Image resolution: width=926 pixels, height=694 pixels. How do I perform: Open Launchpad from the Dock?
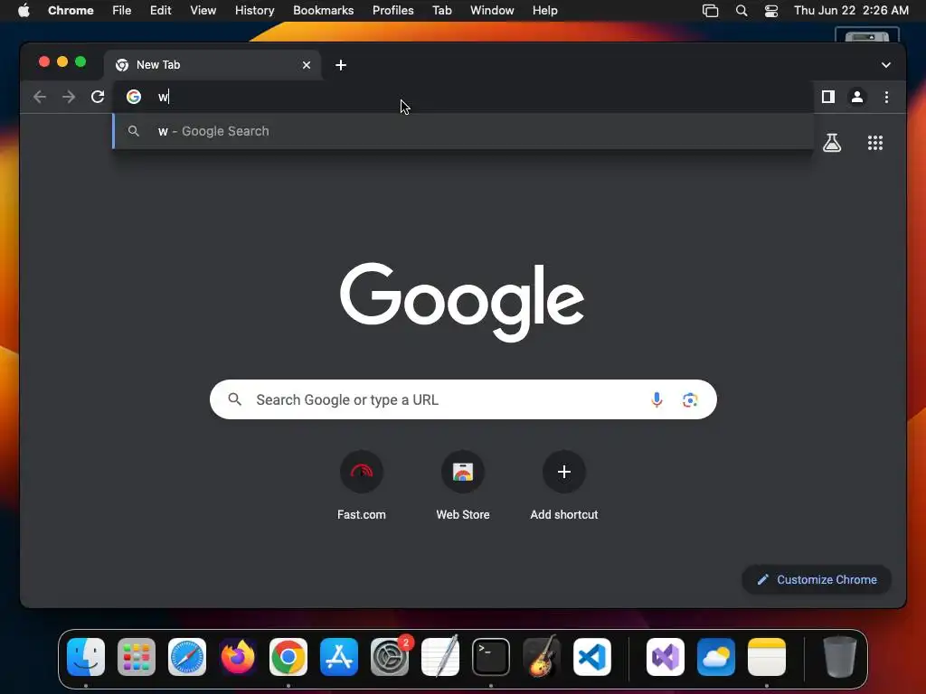click(137, 657)
